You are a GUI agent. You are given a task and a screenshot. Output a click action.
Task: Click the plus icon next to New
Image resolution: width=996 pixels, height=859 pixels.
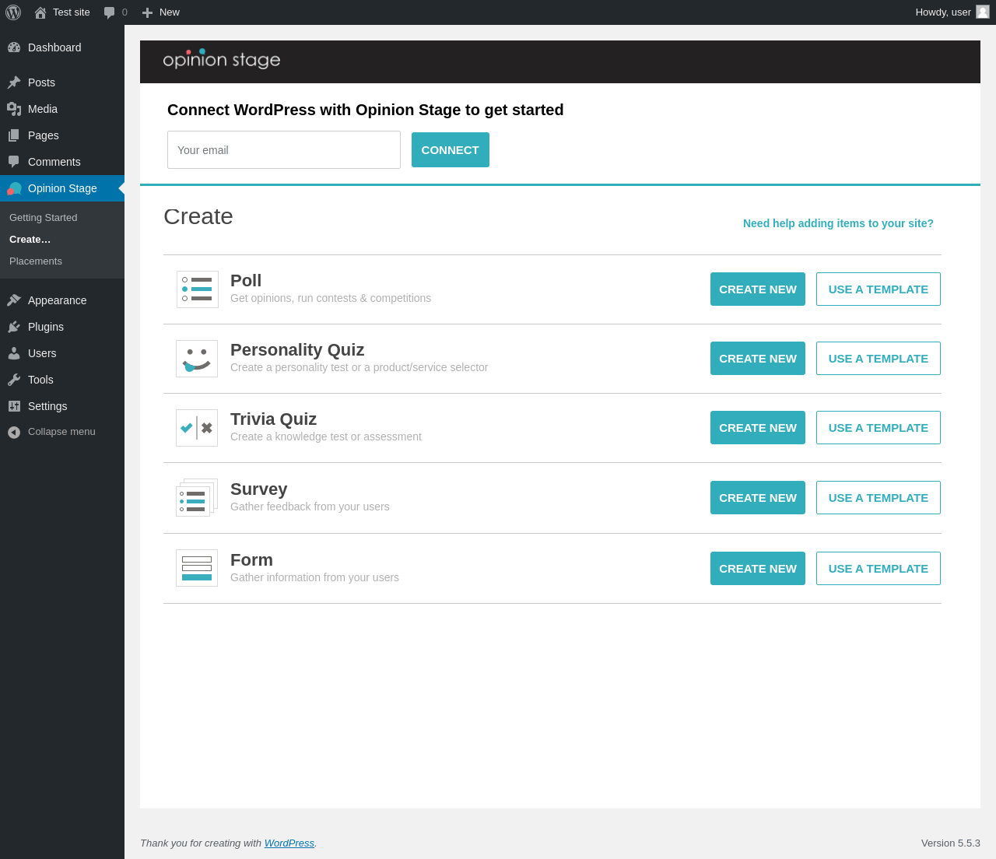(x=147, y=12)
